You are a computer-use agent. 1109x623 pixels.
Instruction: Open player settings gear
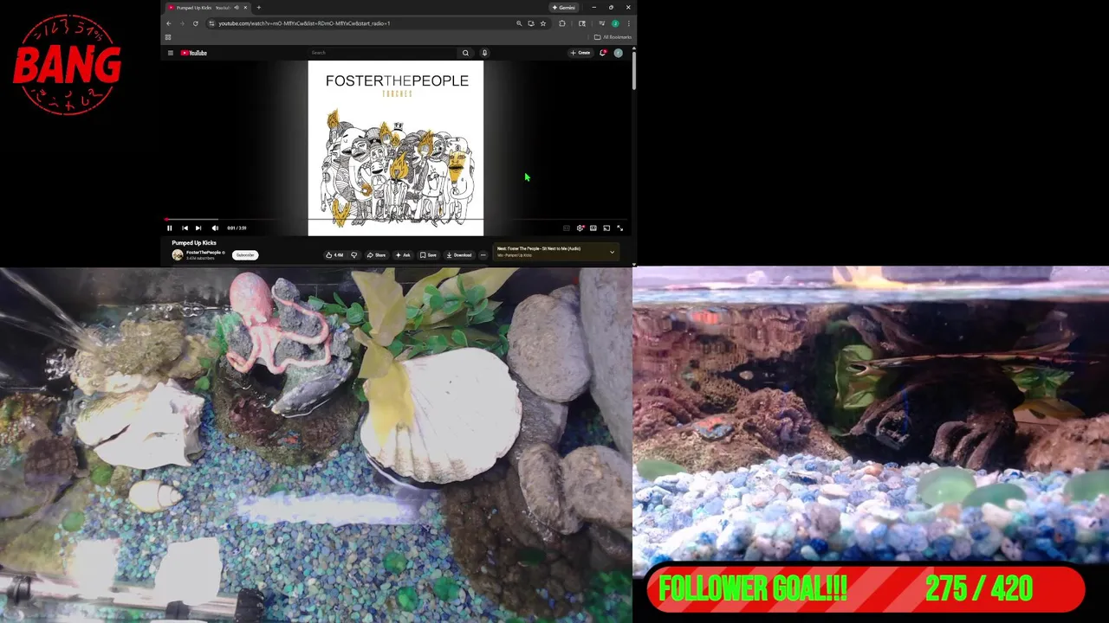pos(580,228)
